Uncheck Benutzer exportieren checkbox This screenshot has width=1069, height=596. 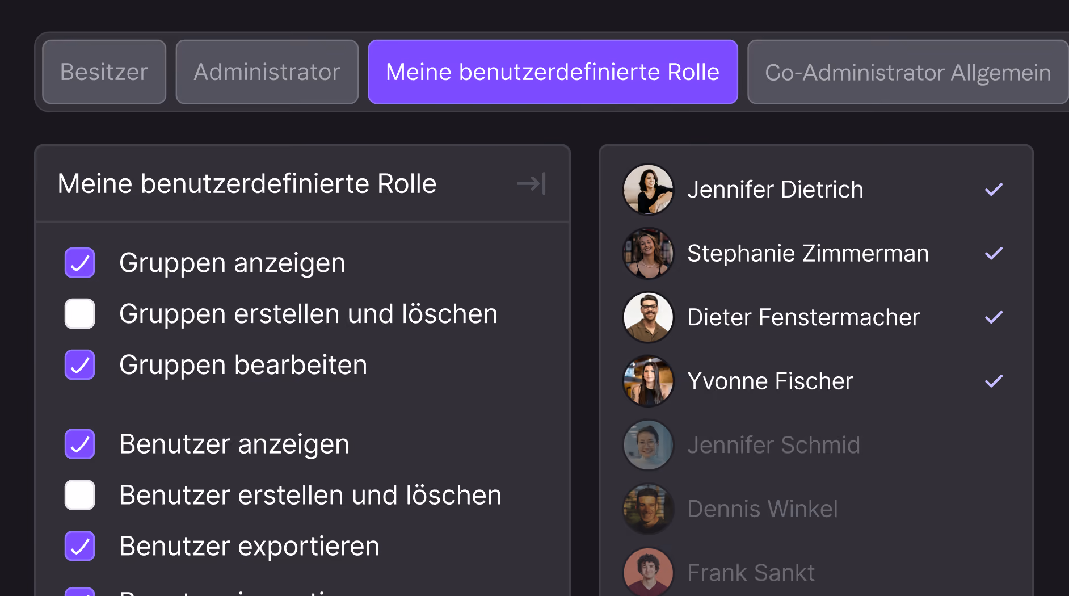pos(79,546)
